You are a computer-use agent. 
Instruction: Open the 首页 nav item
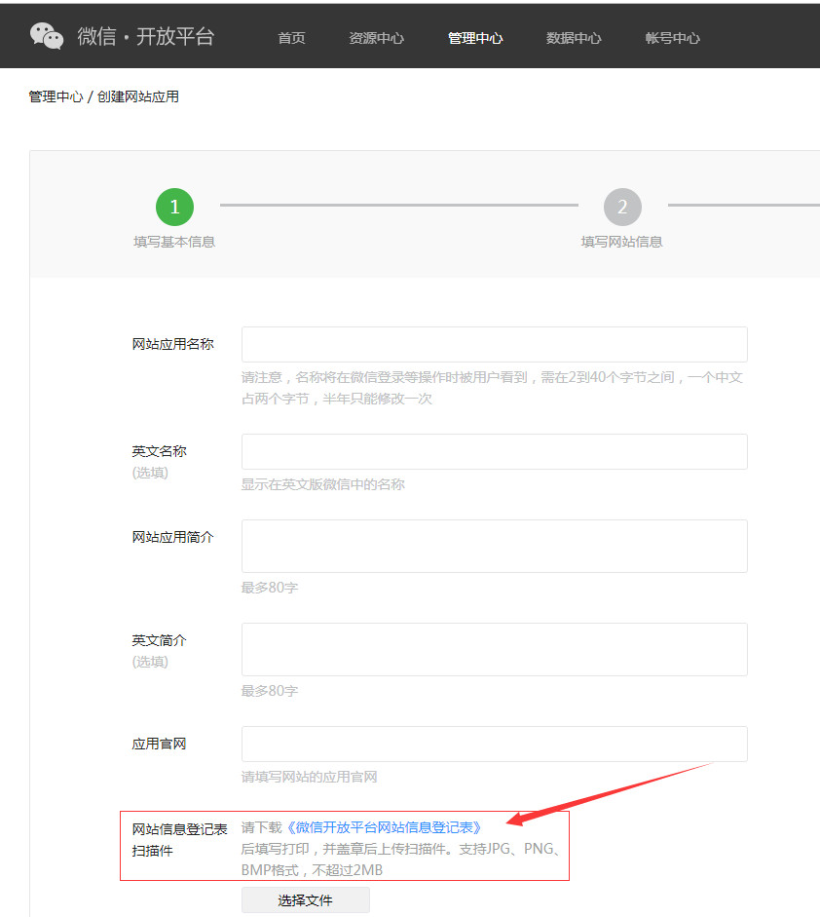[291, 38]
